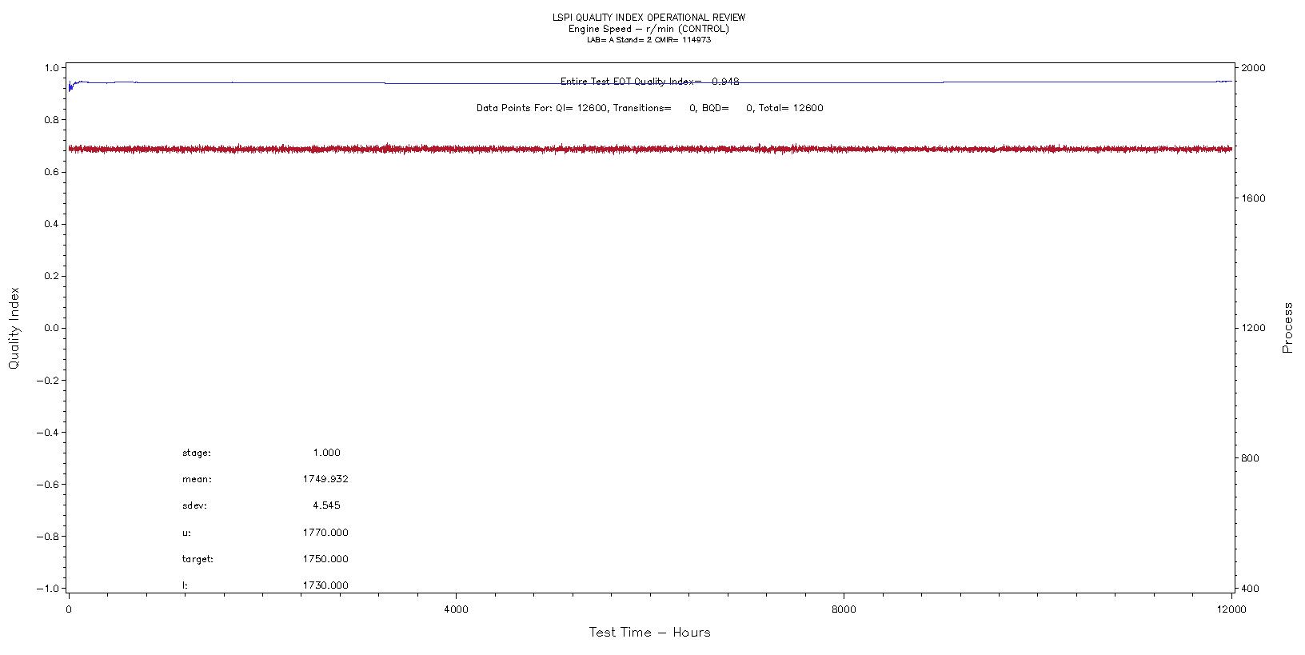Click the lower limit value '1730.000'
Viewport: 1305px width, 655px height.
pos(325,585)
